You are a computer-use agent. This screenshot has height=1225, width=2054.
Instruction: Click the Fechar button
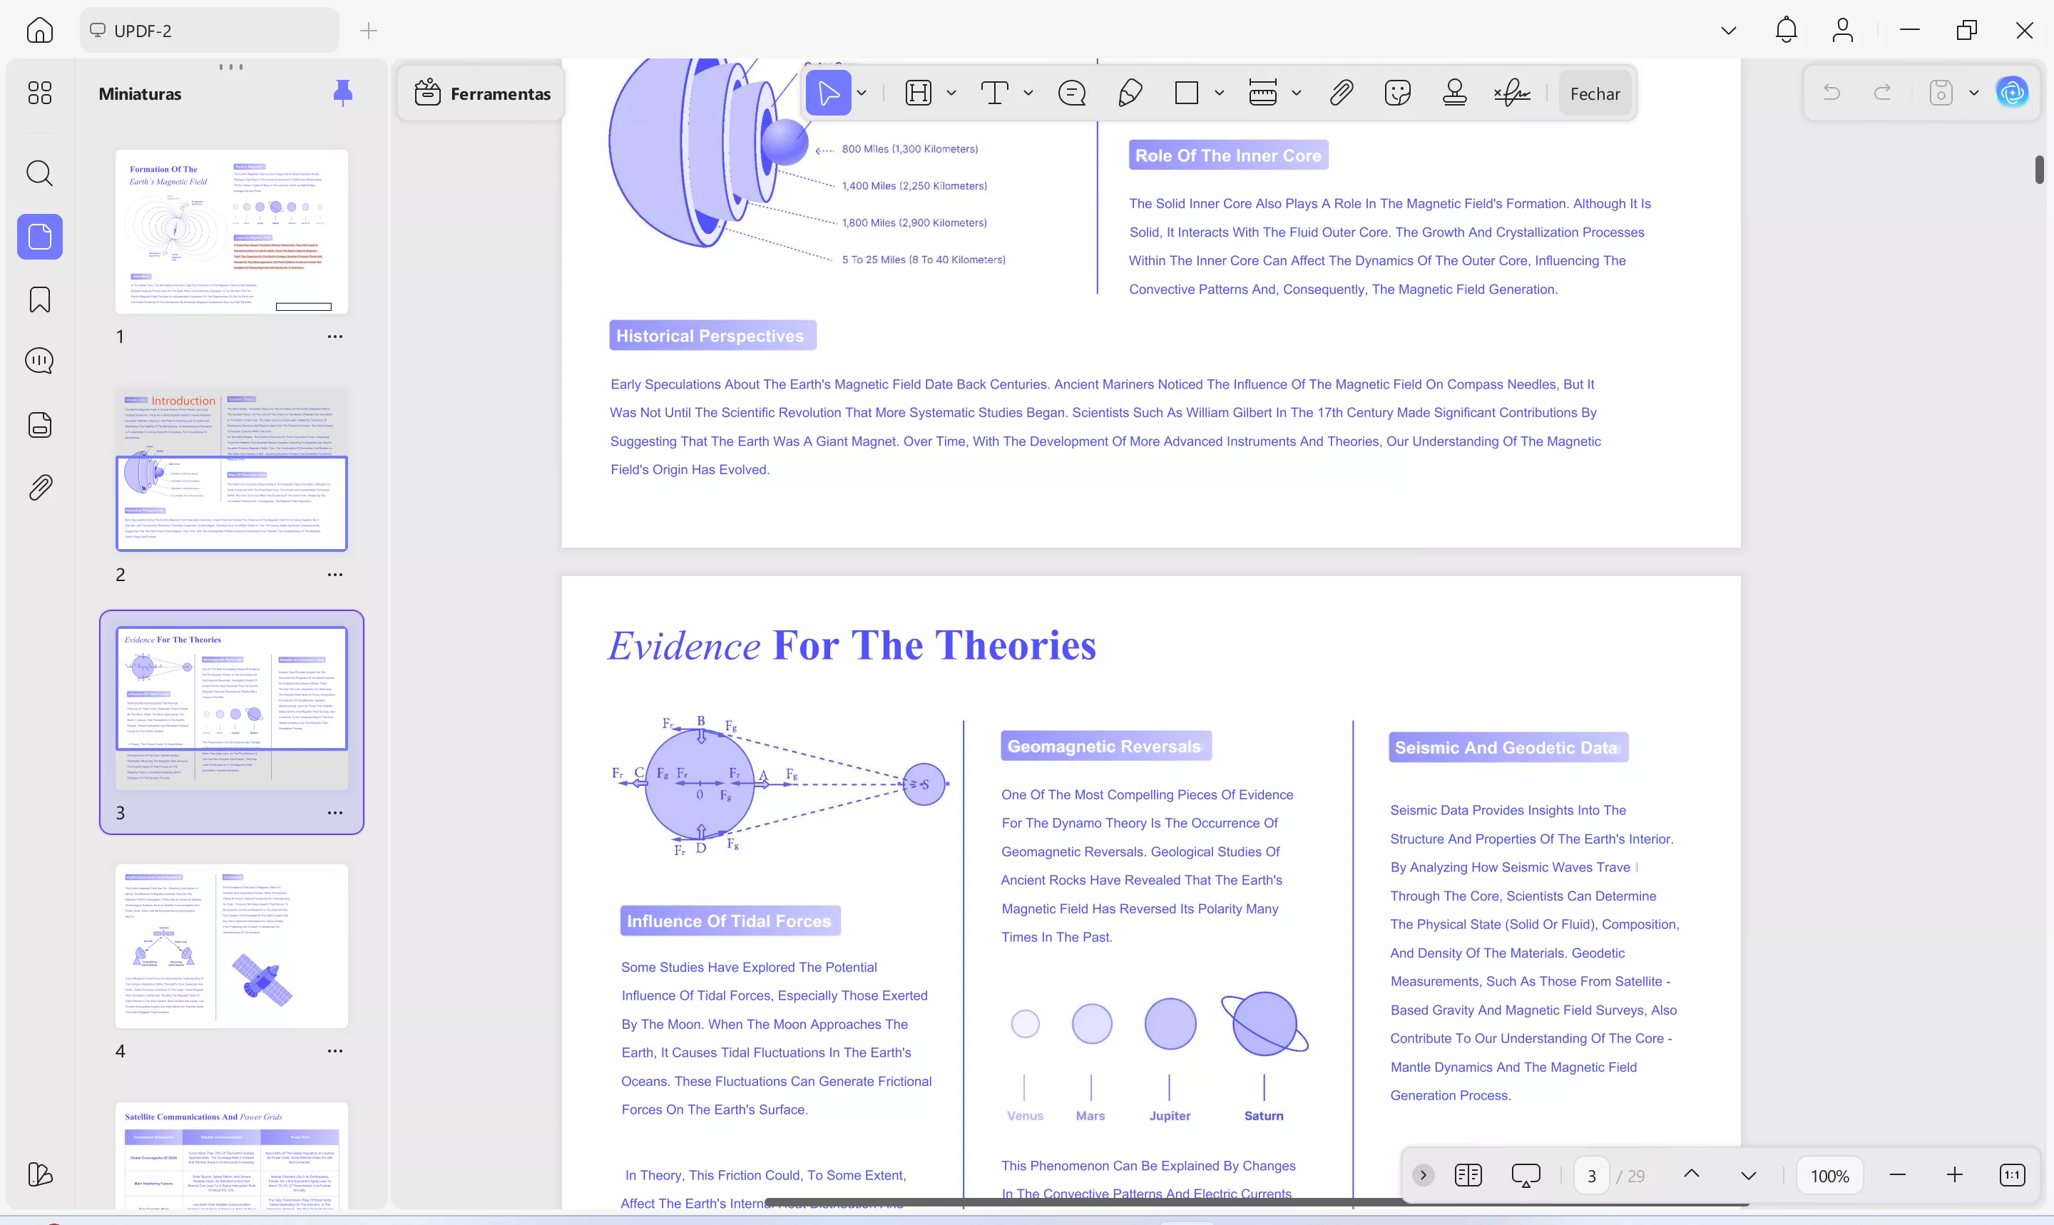click(x=1594, y=93)
